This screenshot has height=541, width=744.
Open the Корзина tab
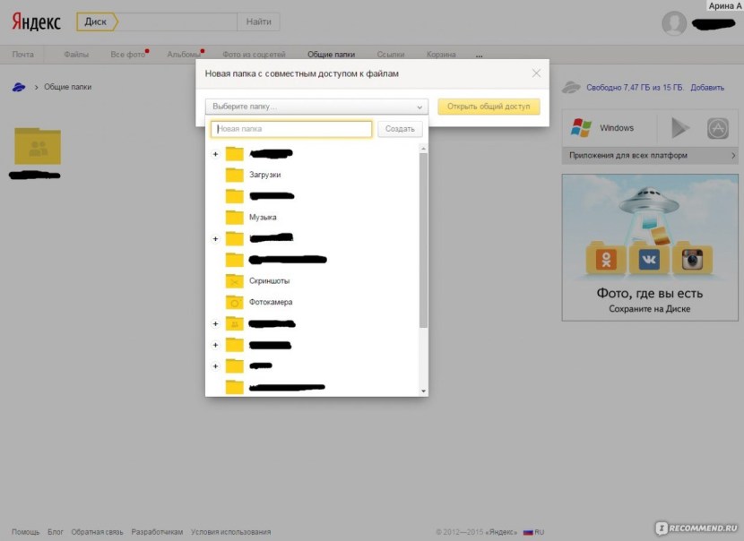(x=441, y=55)
